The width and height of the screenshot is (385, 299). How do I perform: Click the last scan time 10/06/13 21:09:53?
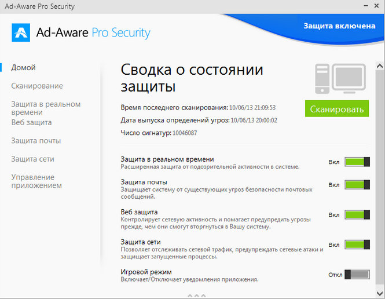click(x=252, y=108)
